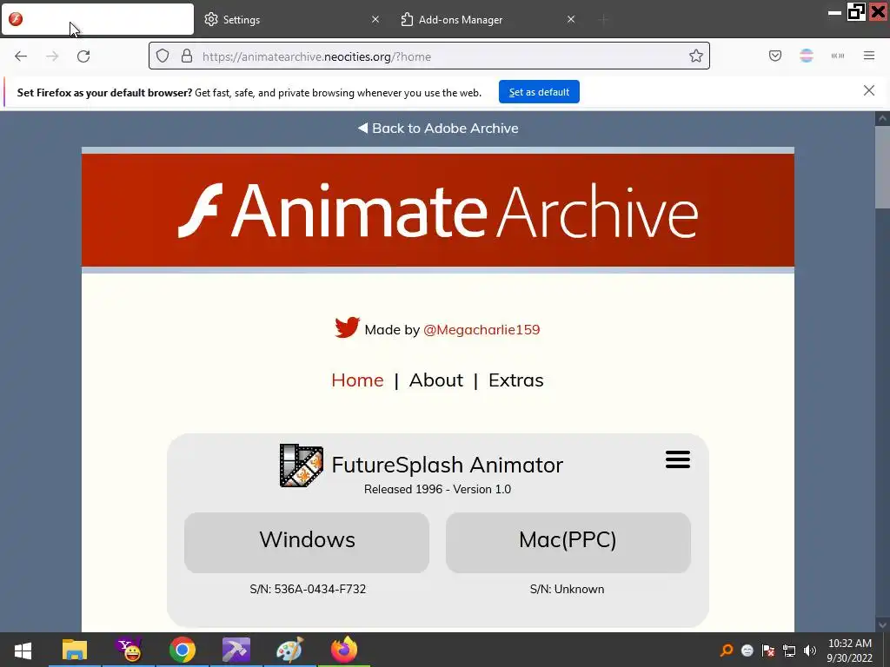The width and height of the screenshot is (890, 667).
Task: Open Google Chrome from the taskbar
Action: (x=183, y=650)
